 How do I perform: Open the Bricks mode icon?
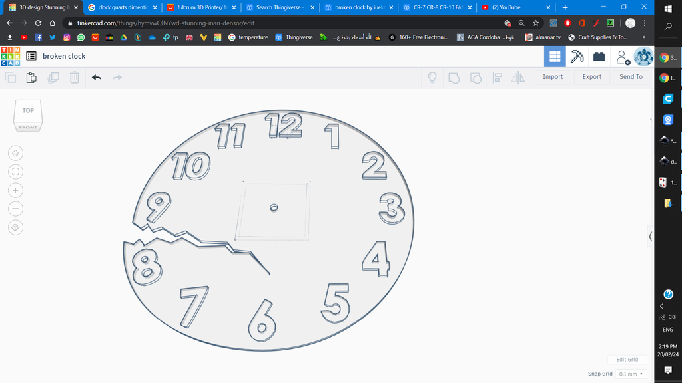(599, 57)
